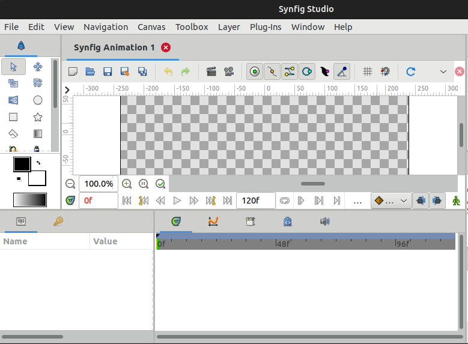Screen dimensions: 468x344
Task: Click the end time 120f field
Action: coord(256,201)
